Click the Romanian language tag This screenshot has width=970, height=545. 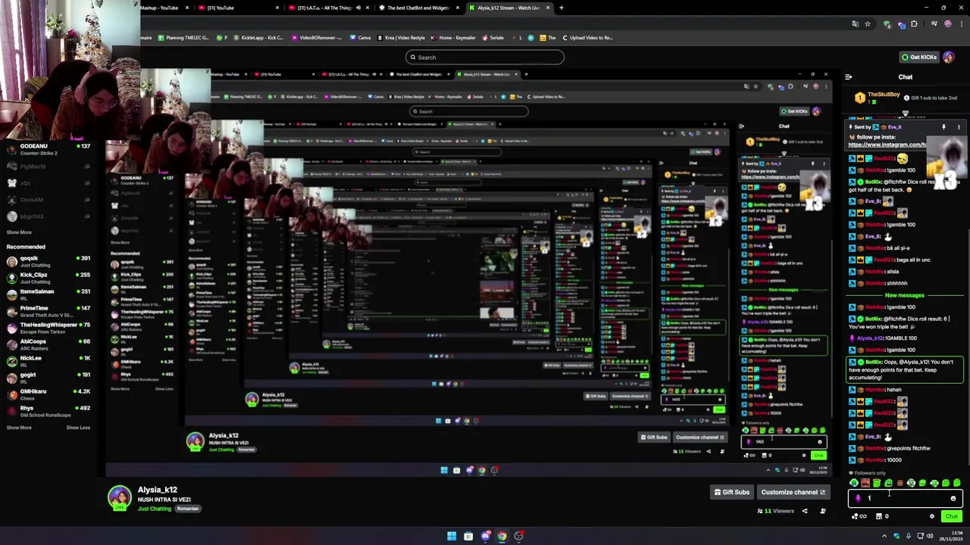(188, 509)
